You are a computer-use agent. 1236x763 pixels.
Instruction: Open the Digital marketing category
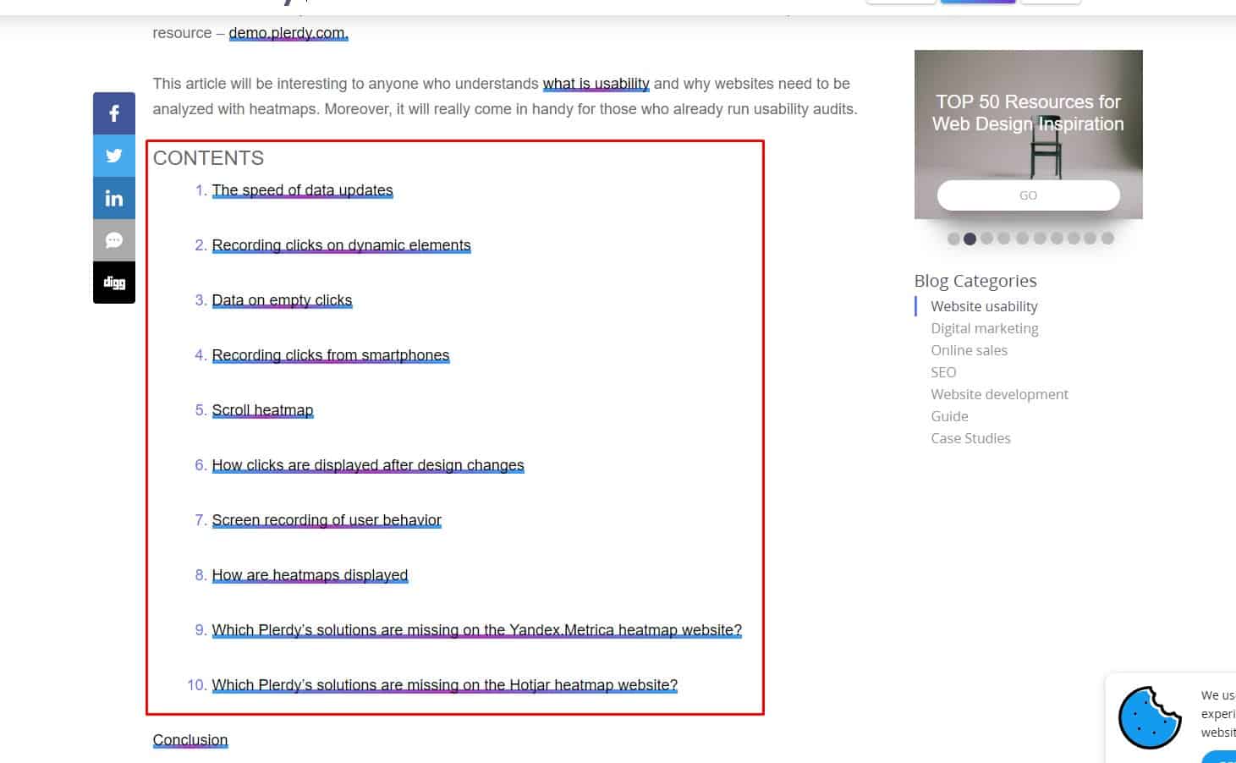[x=984, y=327]
